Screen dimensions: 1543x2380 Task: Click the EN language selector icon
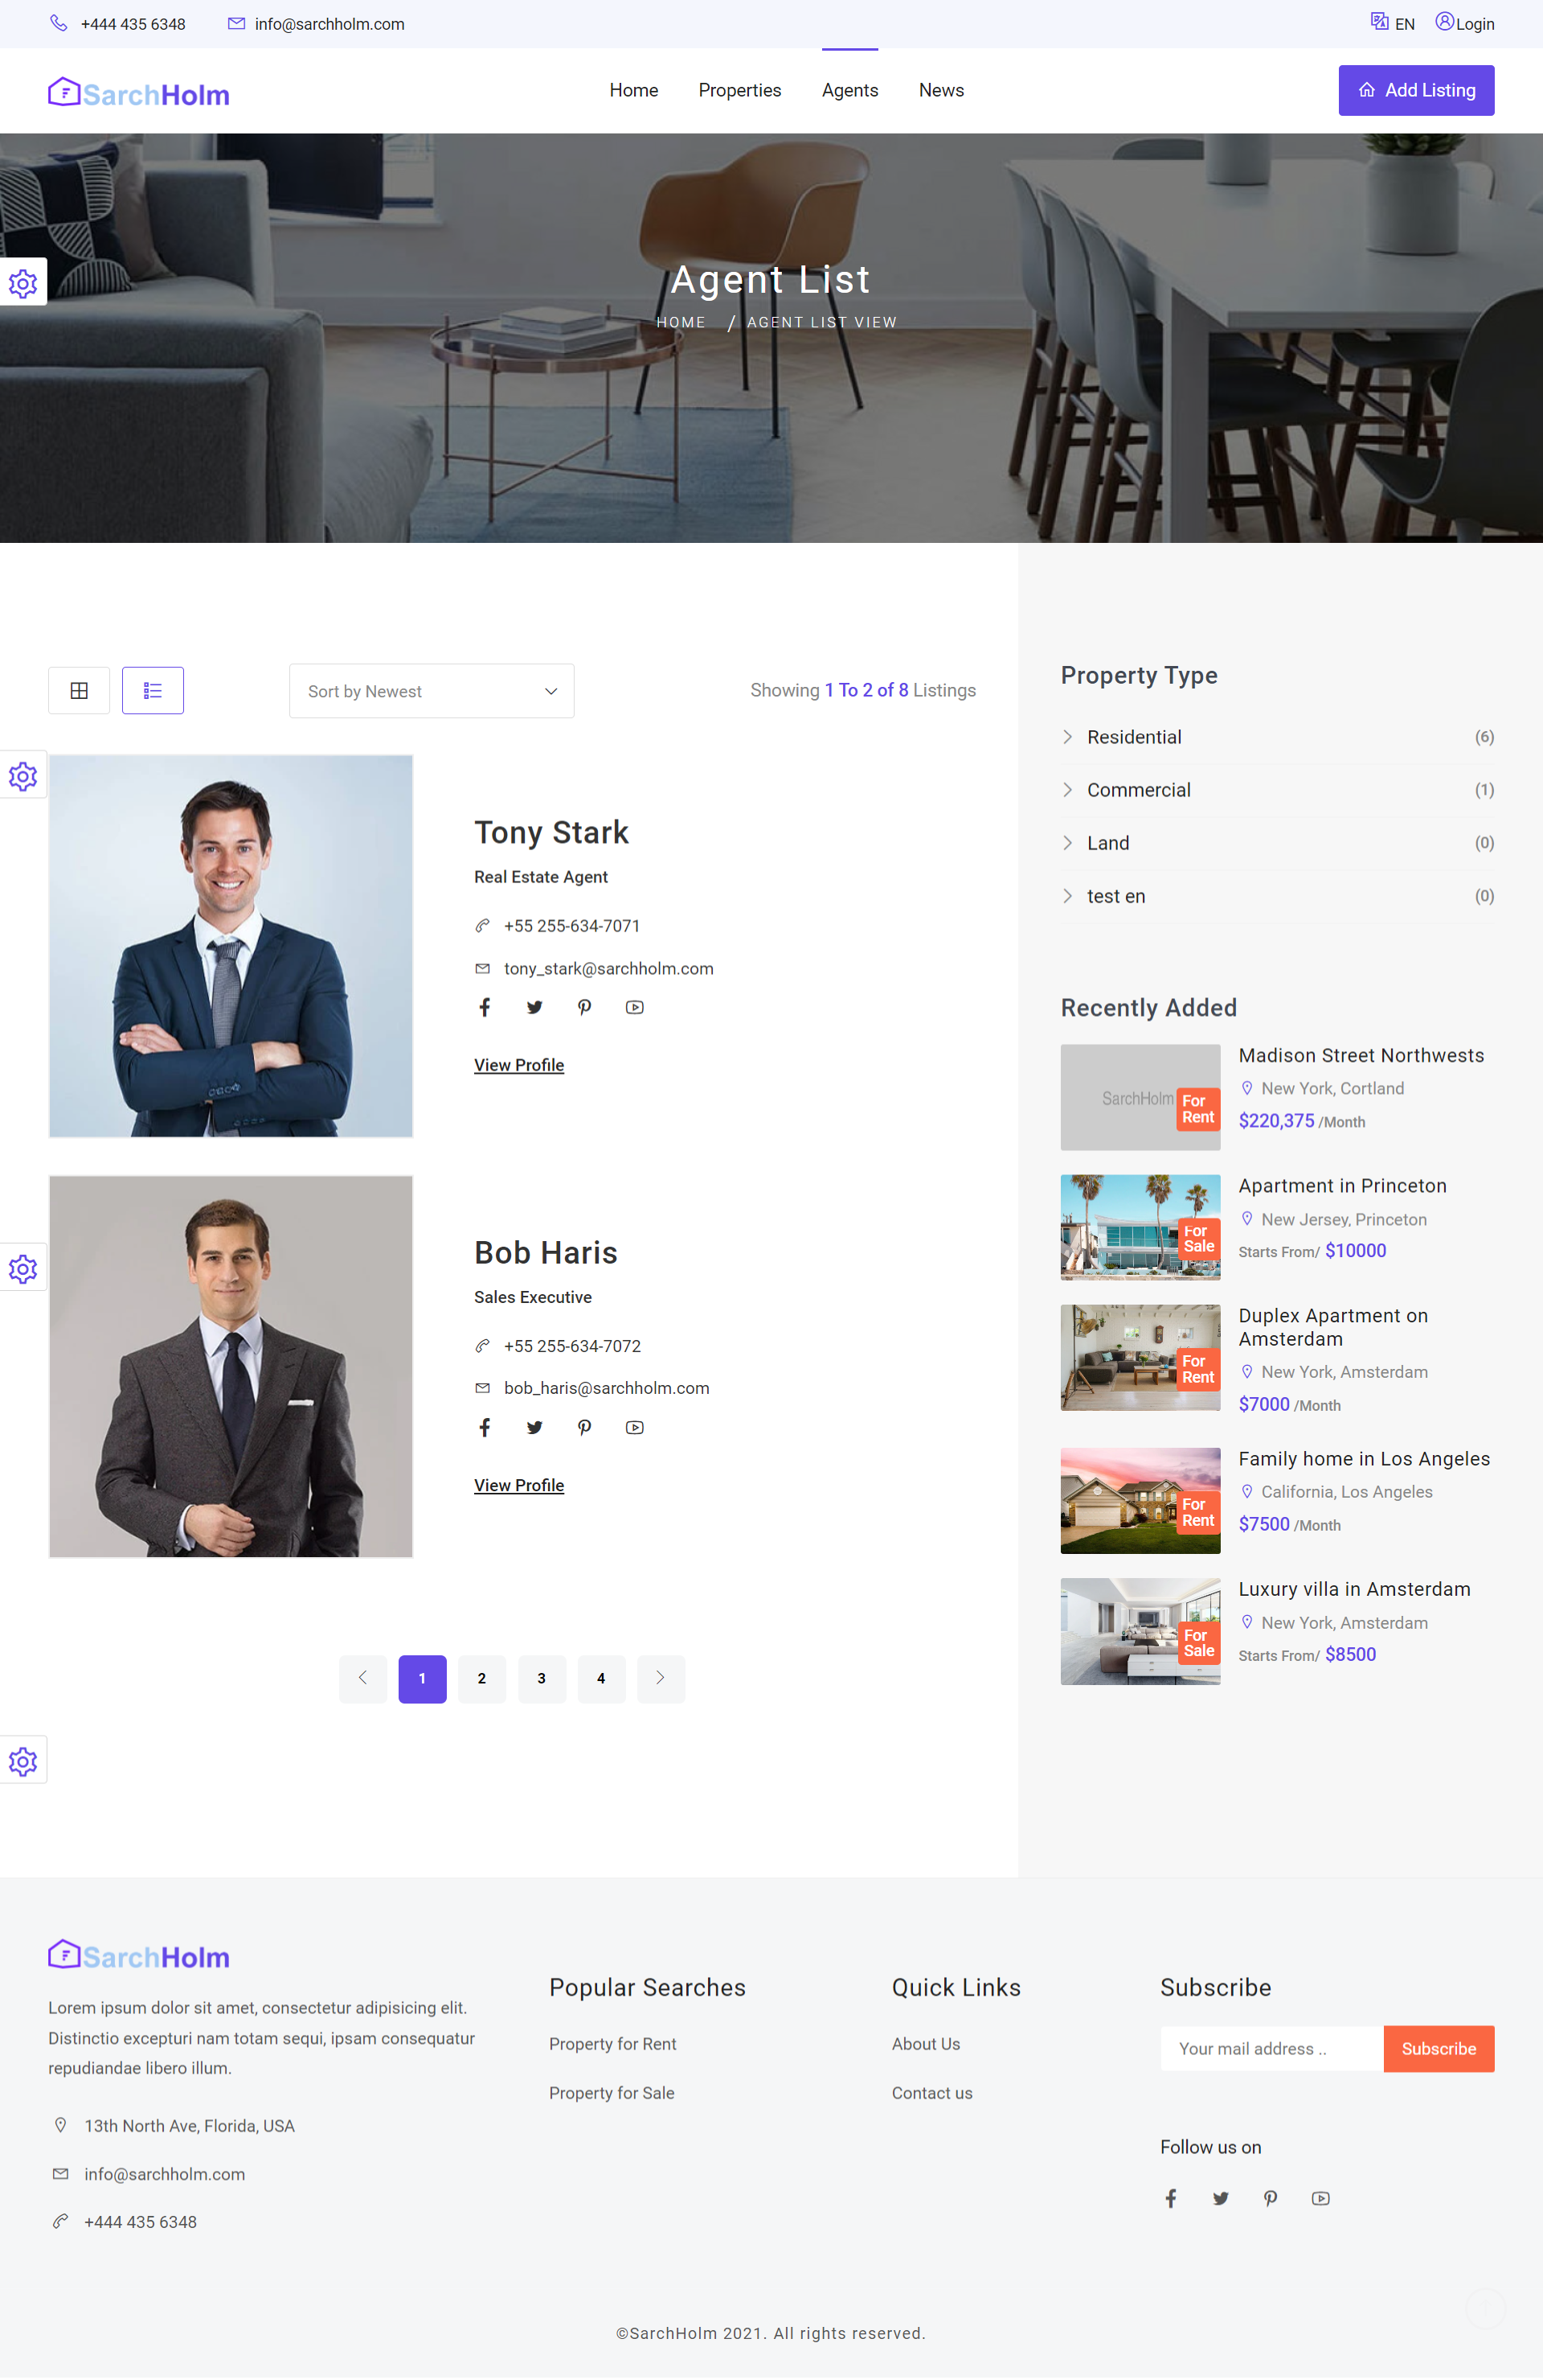click(x=1379, y=22)
